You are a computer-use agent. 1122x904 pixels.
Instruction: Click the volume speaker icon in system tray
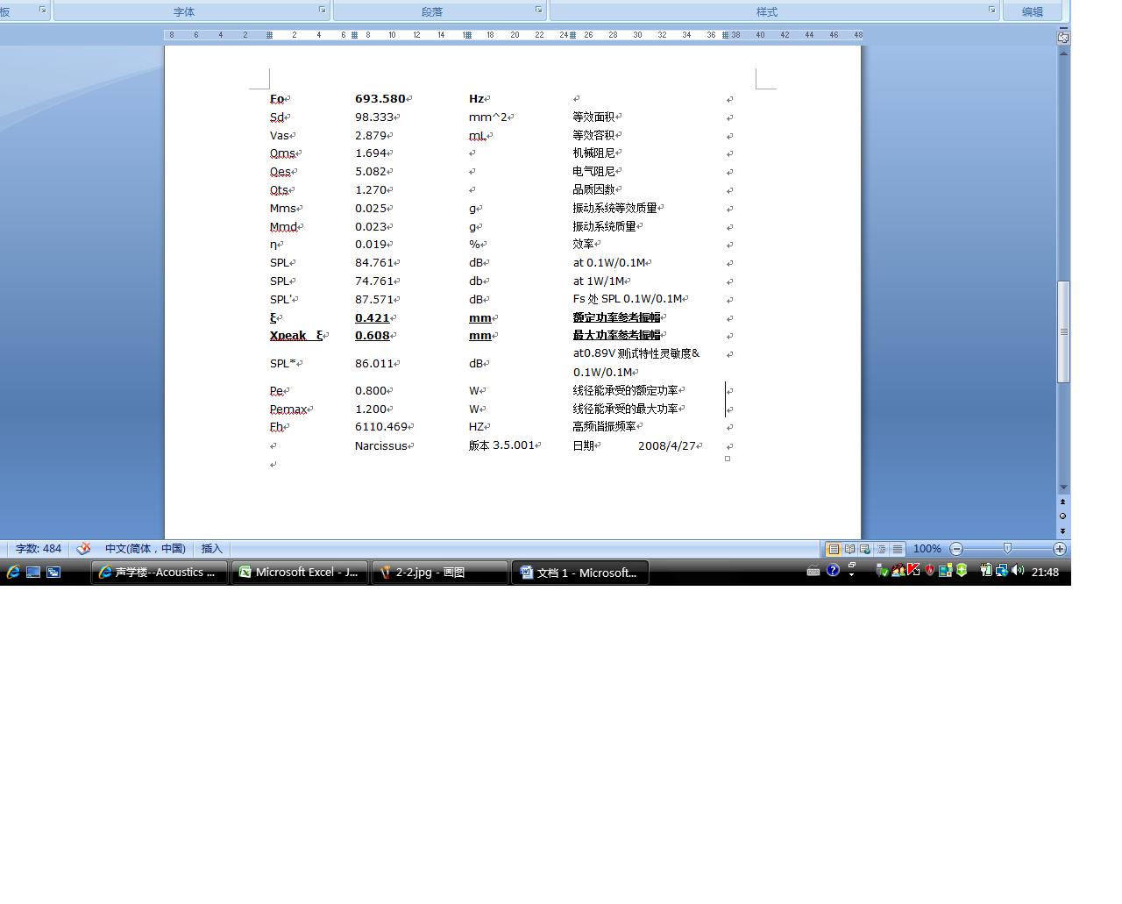click(x=1017, y=571)
